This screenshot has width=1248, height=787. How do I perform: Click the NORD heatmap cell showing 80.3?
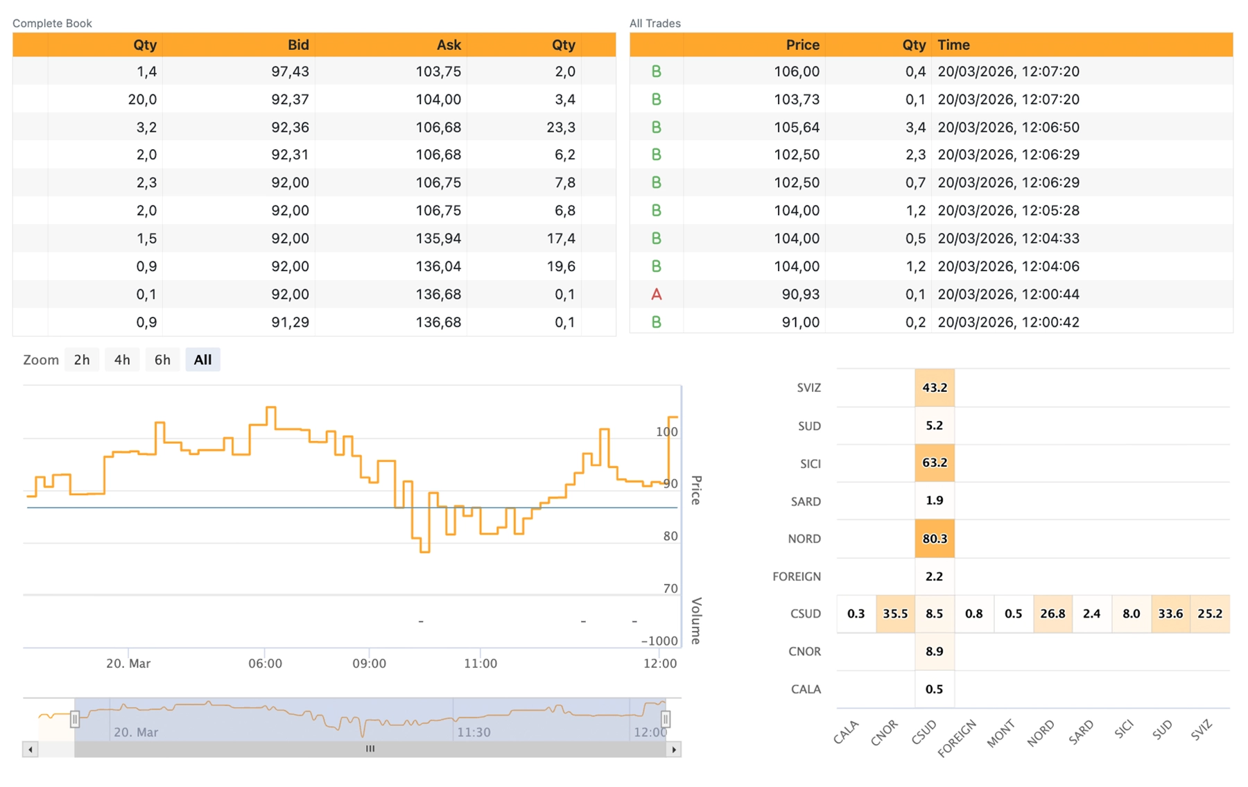pyautogui.click(x=934, y=539)
